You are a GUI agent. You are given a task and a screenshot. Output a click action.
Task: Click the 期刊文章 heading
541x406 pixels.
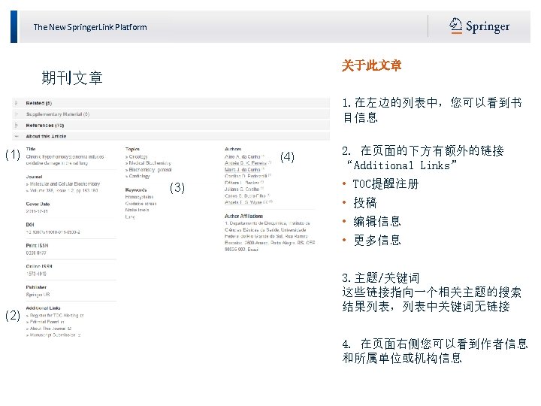click(x=72, y=77)
